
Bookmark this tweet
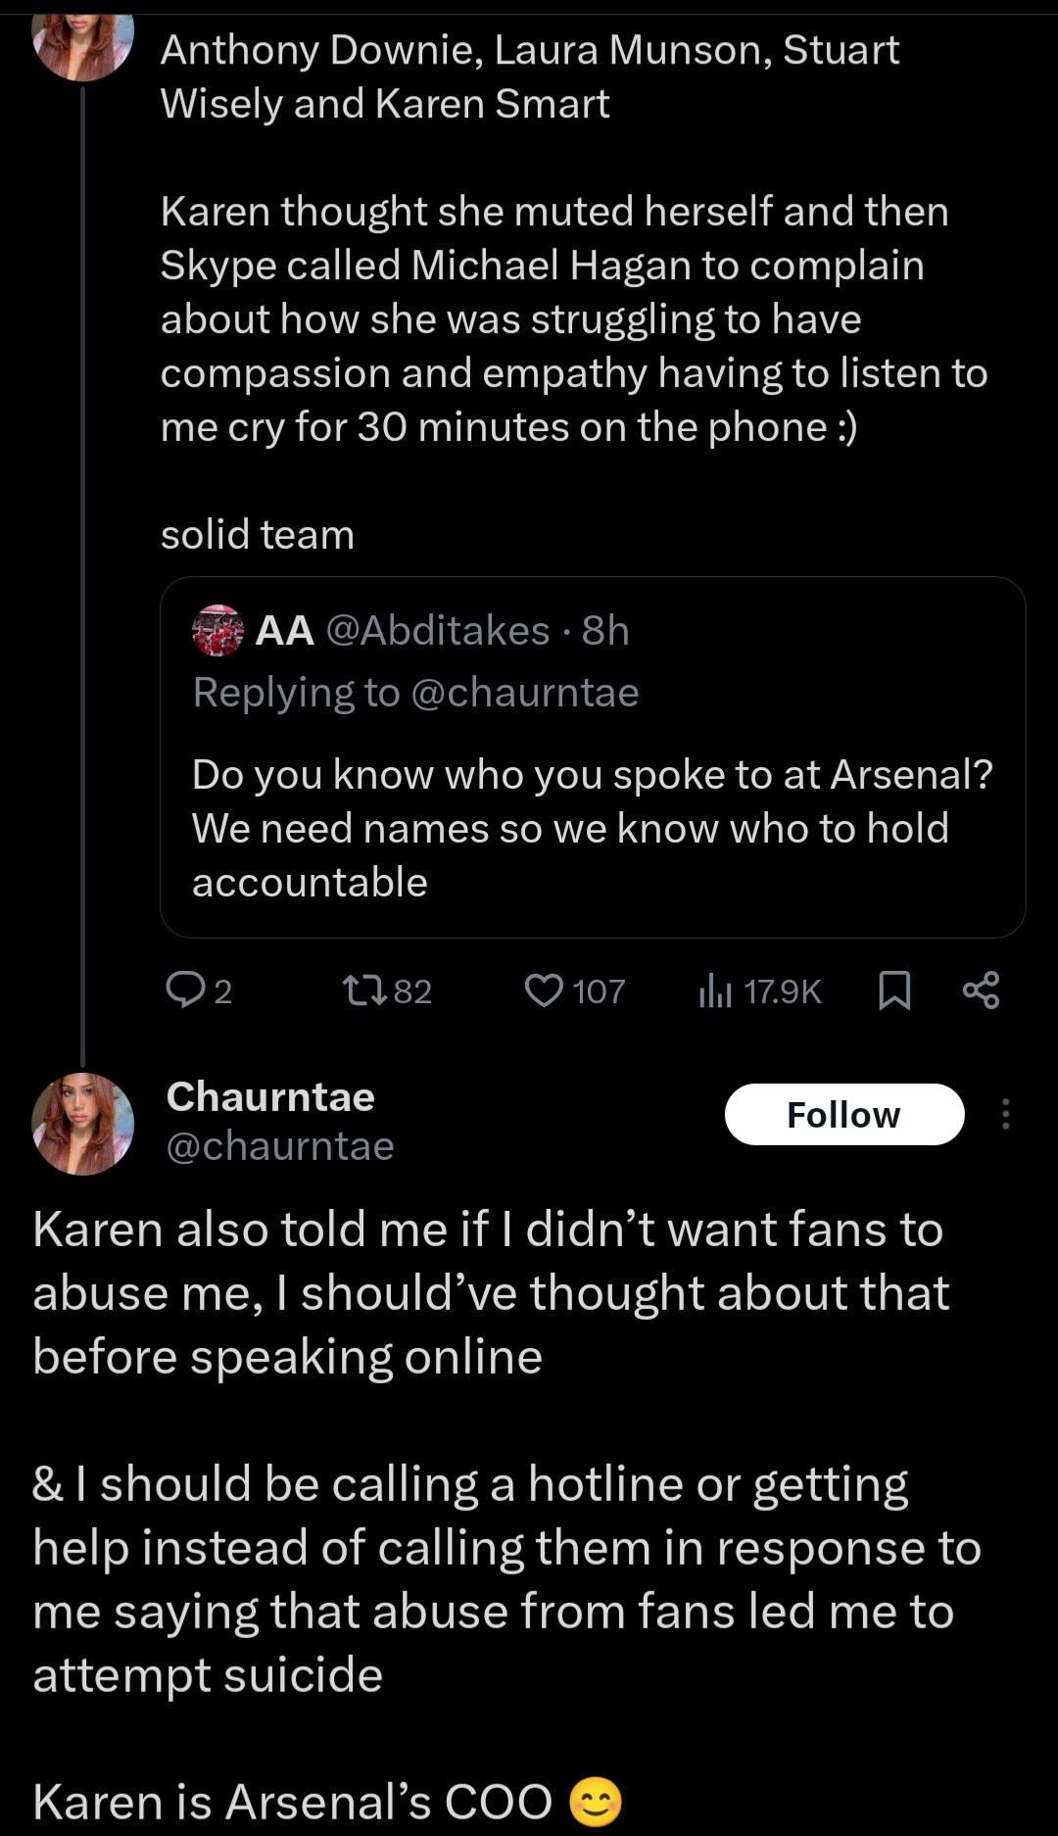coord(894,990)
